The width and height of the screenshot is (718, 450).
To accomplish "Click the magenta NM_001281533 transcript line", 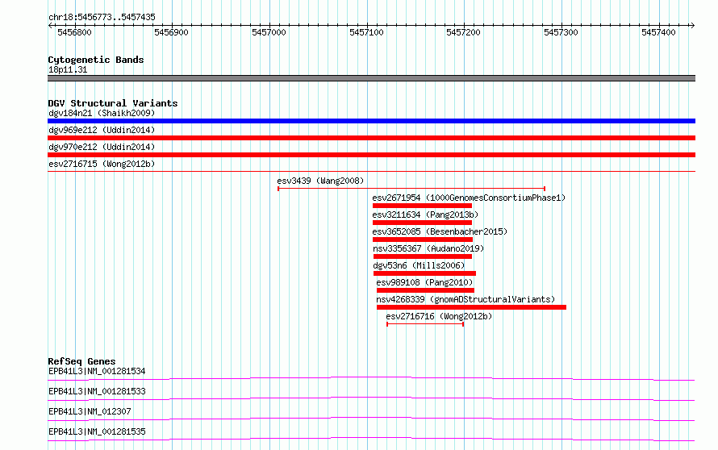I will coord(371,398).
